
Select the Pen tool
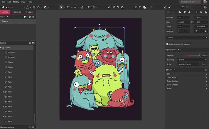[75, 7]
